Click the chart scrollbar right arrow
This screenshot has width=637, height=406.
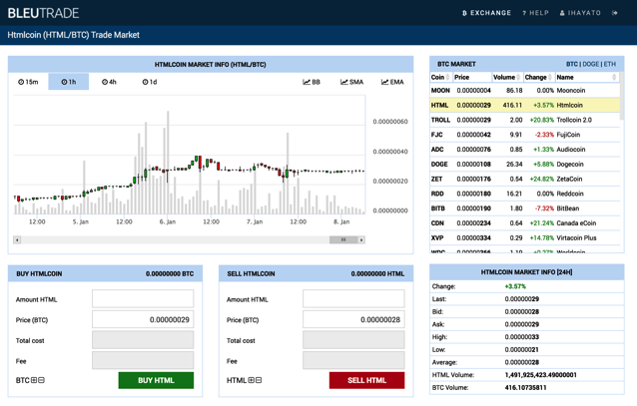[x=361, y=240]
